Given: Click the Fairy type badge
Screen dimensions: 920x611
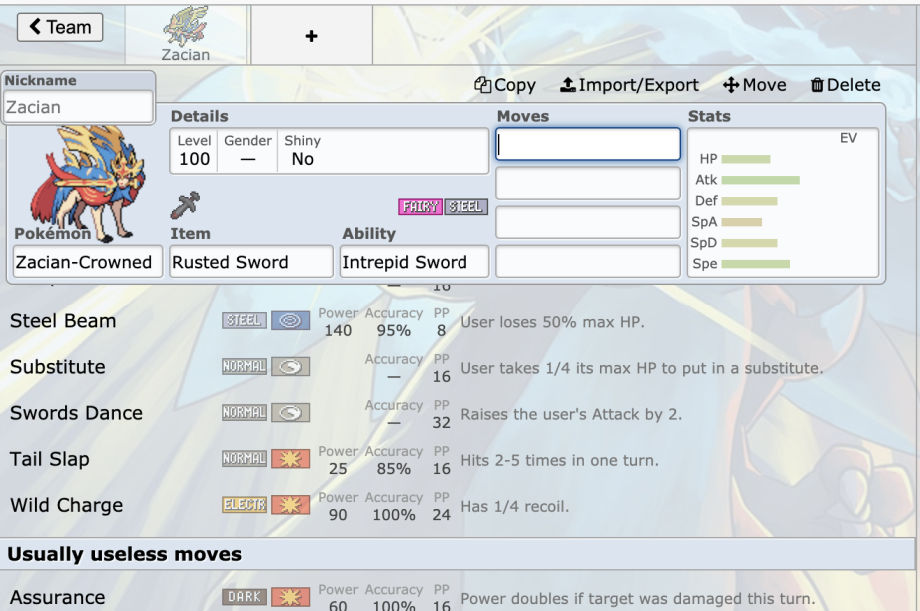Looking at the screenshot, I should 420,207.
